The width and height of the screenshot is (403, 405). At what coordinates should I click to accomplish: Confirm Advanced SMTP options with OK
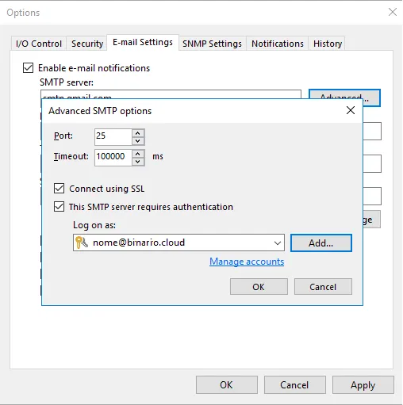[x=259, y=287]
